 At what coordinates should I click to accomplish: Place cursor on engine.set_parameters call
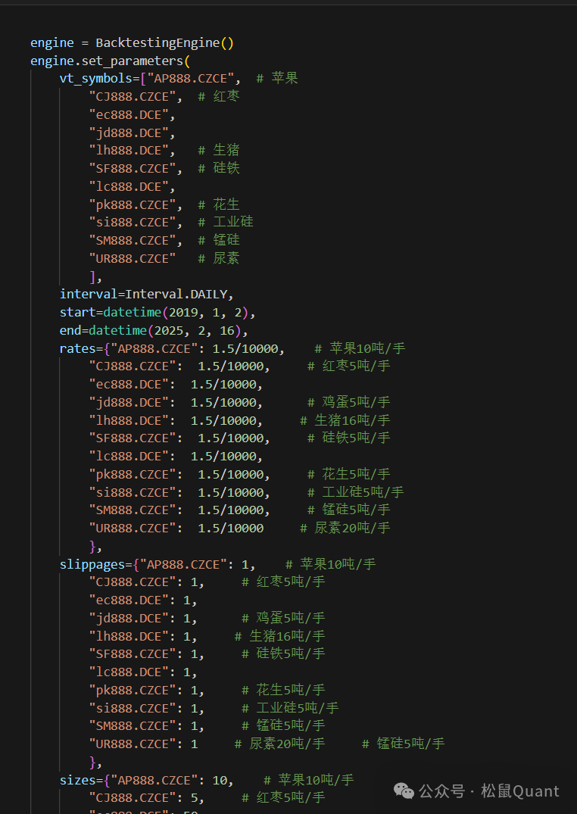coord(106,61)
